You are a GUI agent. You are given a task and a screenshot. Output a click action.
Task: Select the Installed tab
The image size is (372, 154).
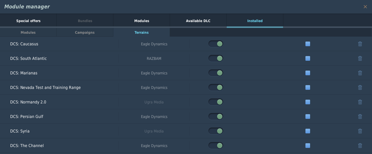[x=255, y=21]
